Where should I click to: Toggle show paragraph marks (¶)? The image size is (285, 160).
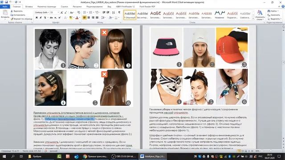[119, 12]
